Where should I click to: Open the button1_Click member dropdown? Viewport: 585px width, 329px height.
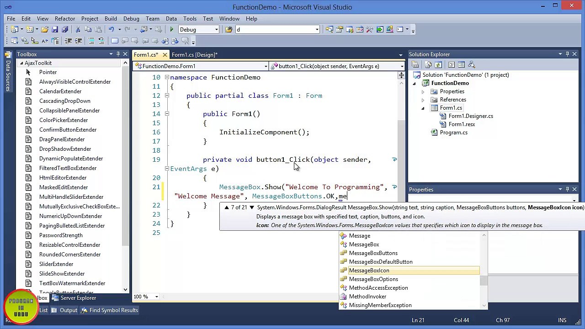pos(402,66)
